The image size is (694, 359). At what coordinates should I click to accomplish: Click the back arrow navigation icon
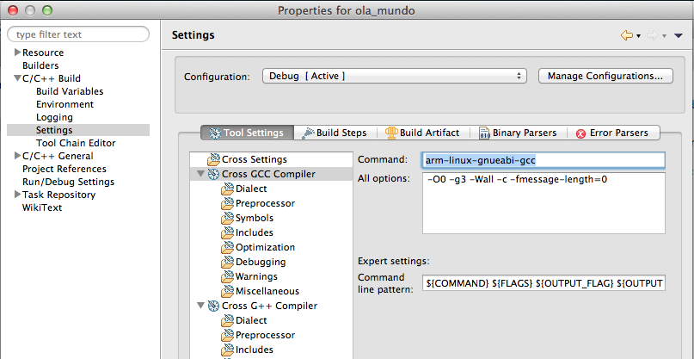click(626, 35)
